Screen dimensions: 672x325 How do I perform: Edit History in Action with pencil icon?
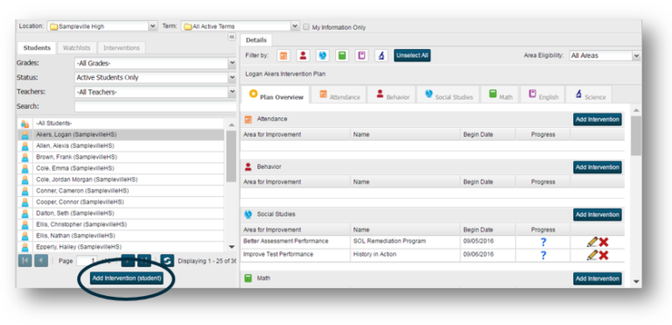(x=591, y=256)
